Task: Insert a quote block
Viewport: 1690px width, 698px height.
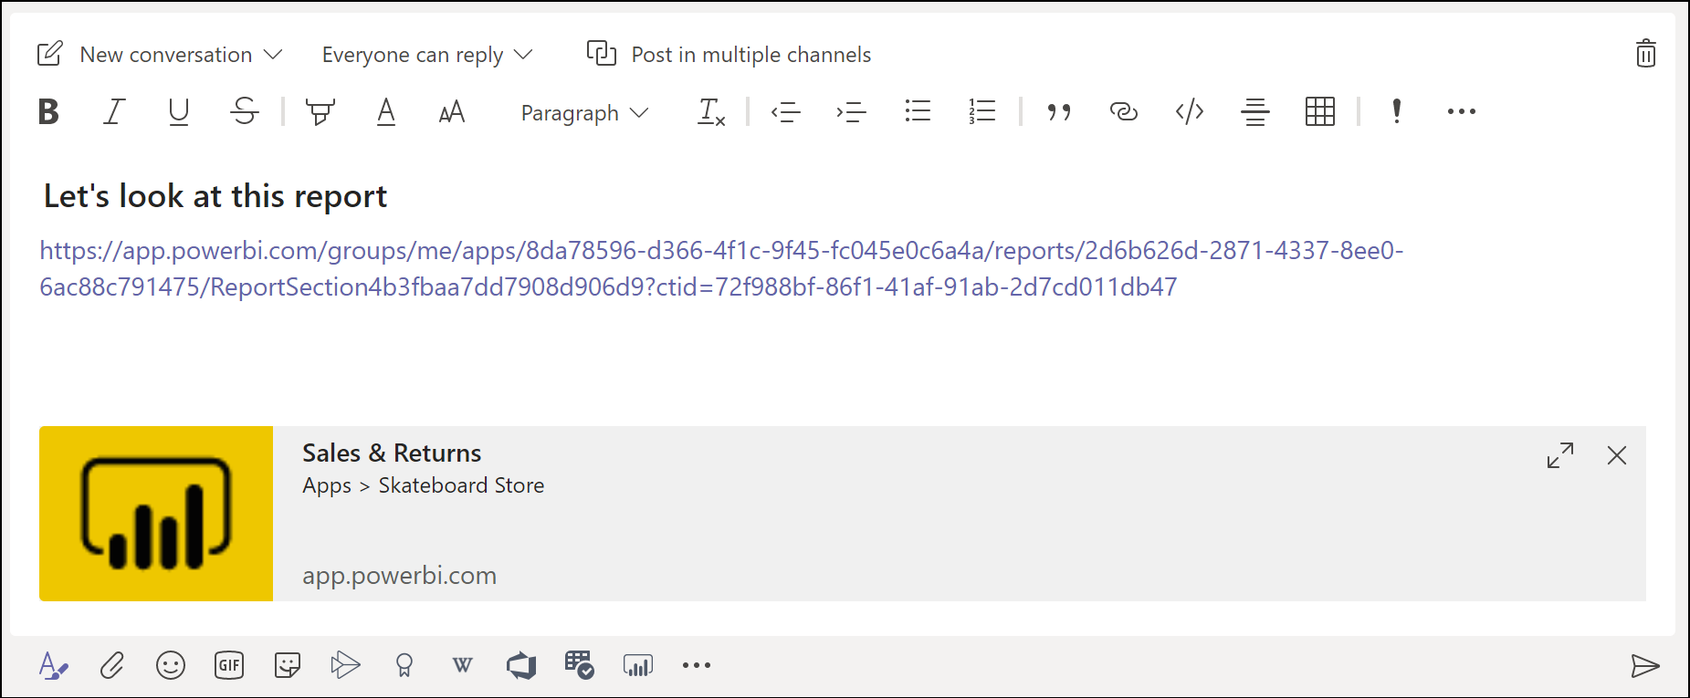Action: point(1059,112)
